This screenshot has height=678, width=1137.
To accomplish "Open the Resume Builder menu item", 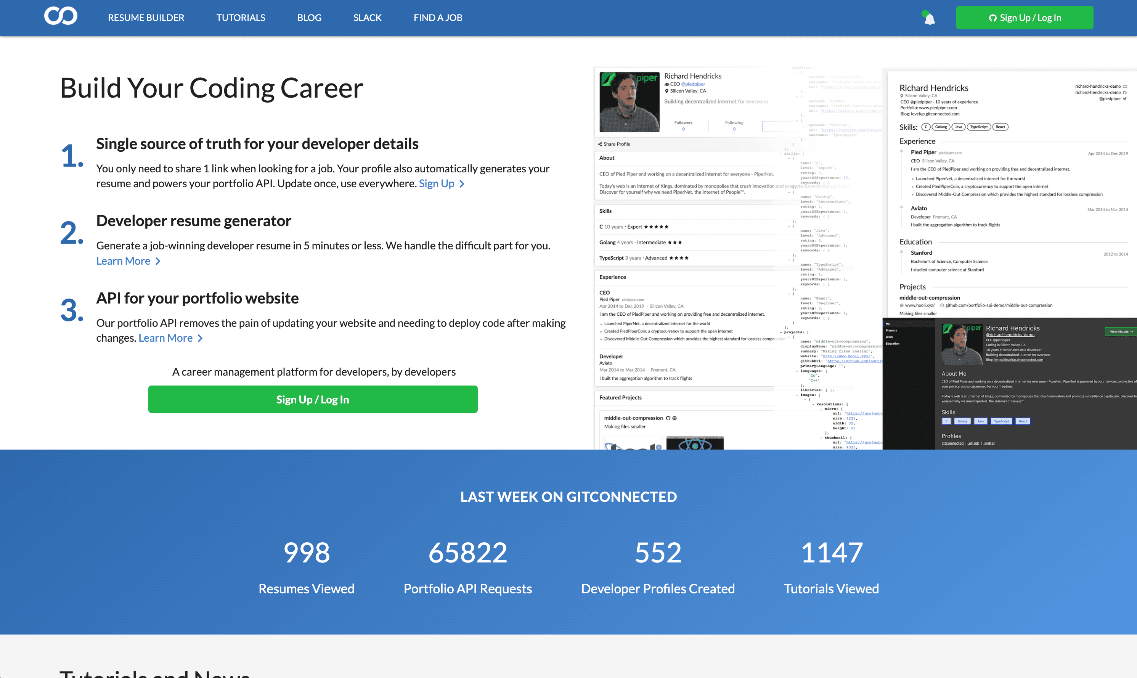I will [146, 18].
